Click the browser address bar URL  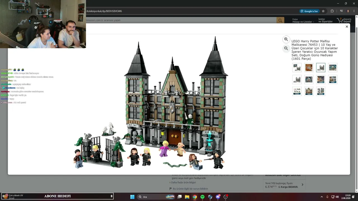click(104, 11)
